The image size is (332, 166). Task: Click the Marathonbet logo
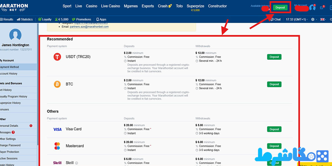point(14,7)
